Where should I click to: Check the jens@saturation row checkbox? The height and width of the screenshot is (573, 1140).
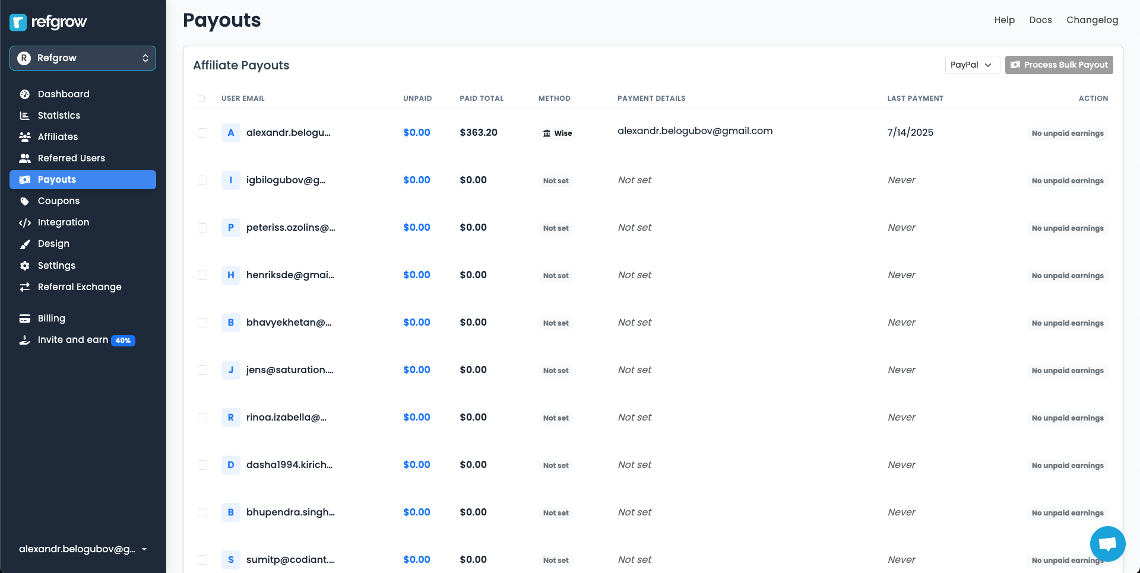[x=202, y=370]
